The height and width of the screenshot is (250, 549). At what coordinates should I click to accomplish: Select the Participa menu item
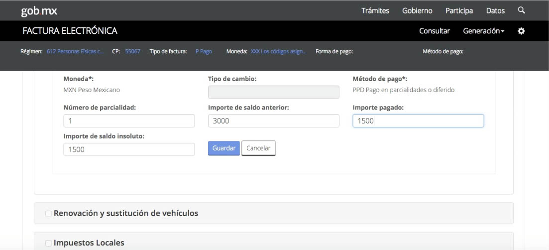coord(459,10)
